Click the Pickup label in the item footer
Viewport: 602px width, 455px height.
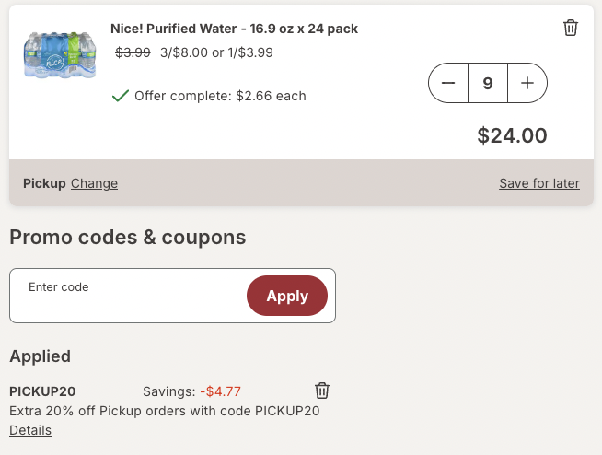[x=44, y=183]
